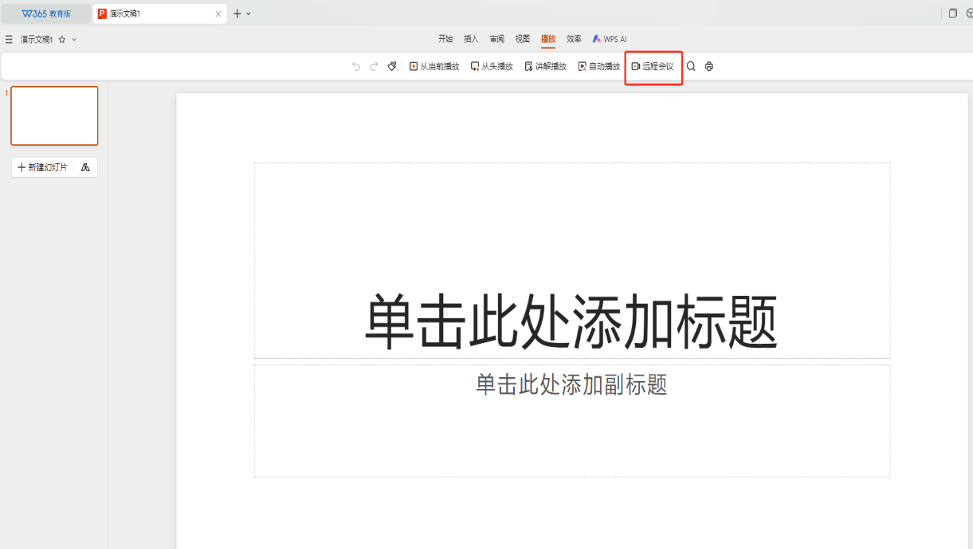Screen dimensions: 973x549
Task: Click the title placeholder 单击此处添加标题
Action: (x=571, y=321)
